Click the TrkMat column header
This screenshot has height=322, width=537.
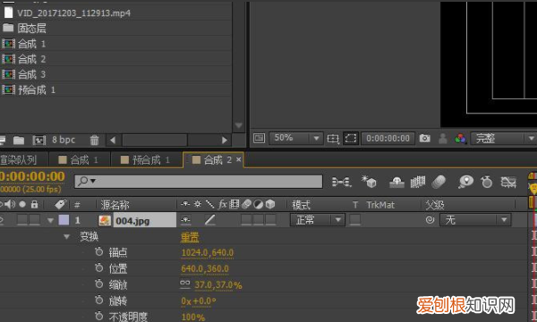[x=380, y=205]
